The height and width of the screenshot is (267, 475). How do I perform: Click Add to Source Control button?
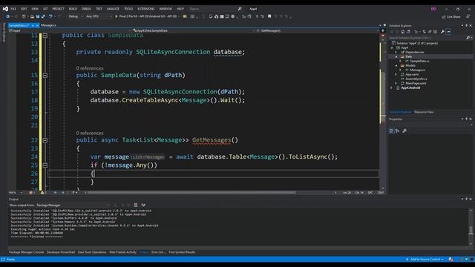pos(425,260)
